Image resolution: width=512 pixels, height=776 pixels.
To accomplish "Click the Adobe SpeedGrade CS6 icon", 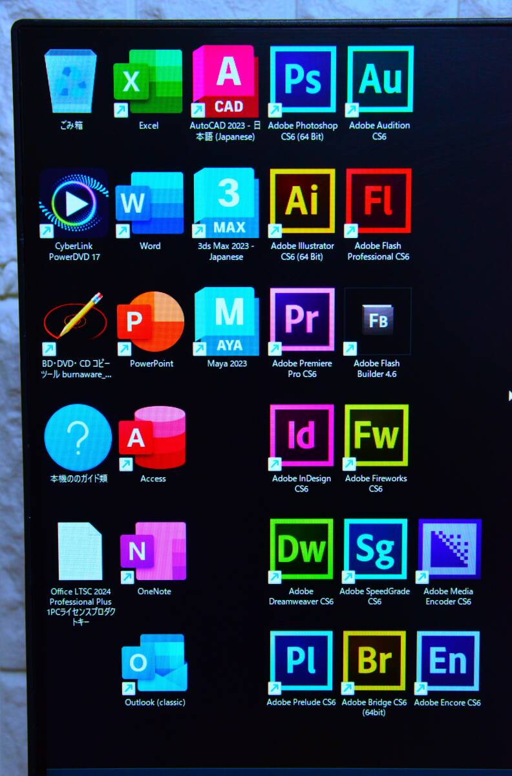I will 376,549.
